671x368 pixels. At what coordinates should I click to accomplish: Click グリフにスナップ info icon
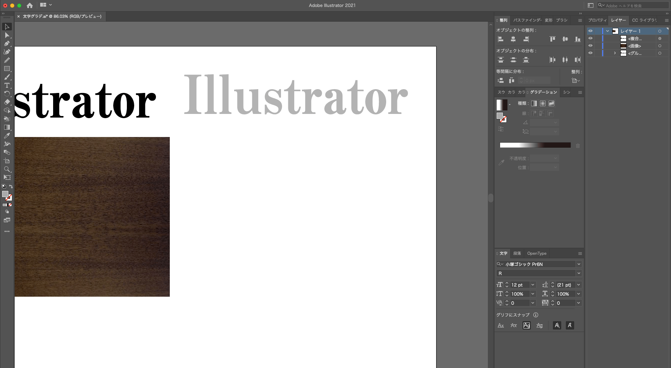[536, 315]
